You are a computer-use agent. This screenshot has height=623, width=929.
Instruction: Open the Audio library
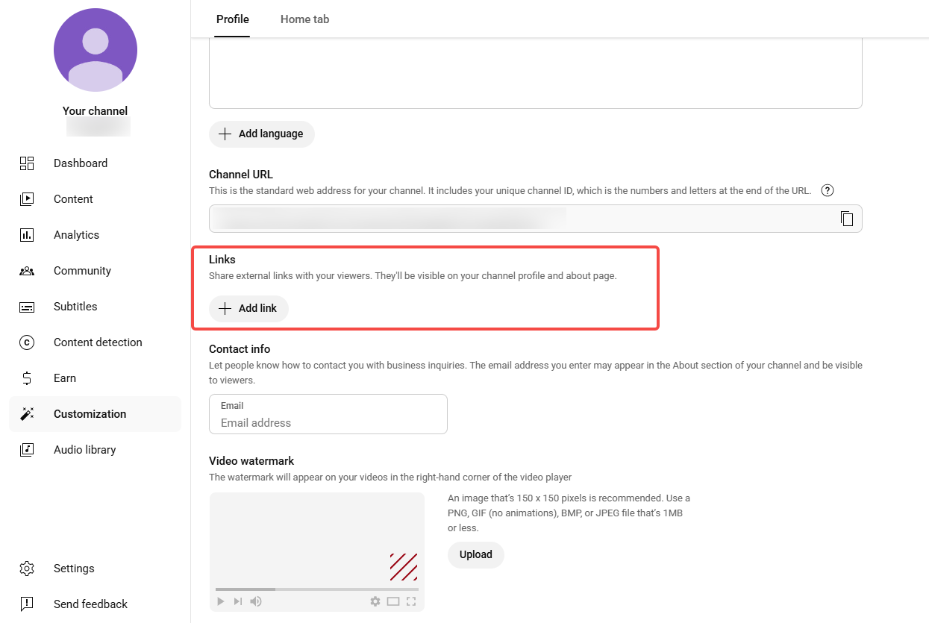(x=84, y=450)
